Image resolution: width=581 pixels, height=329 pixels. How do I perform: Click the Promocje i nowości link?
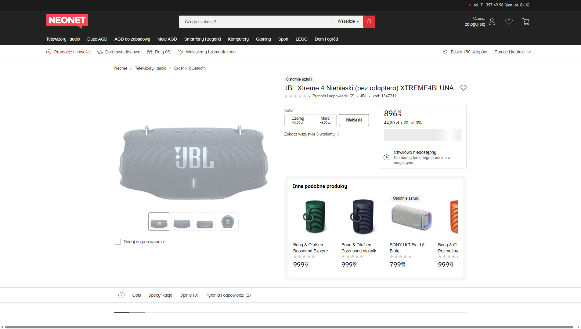click(72, 52)
